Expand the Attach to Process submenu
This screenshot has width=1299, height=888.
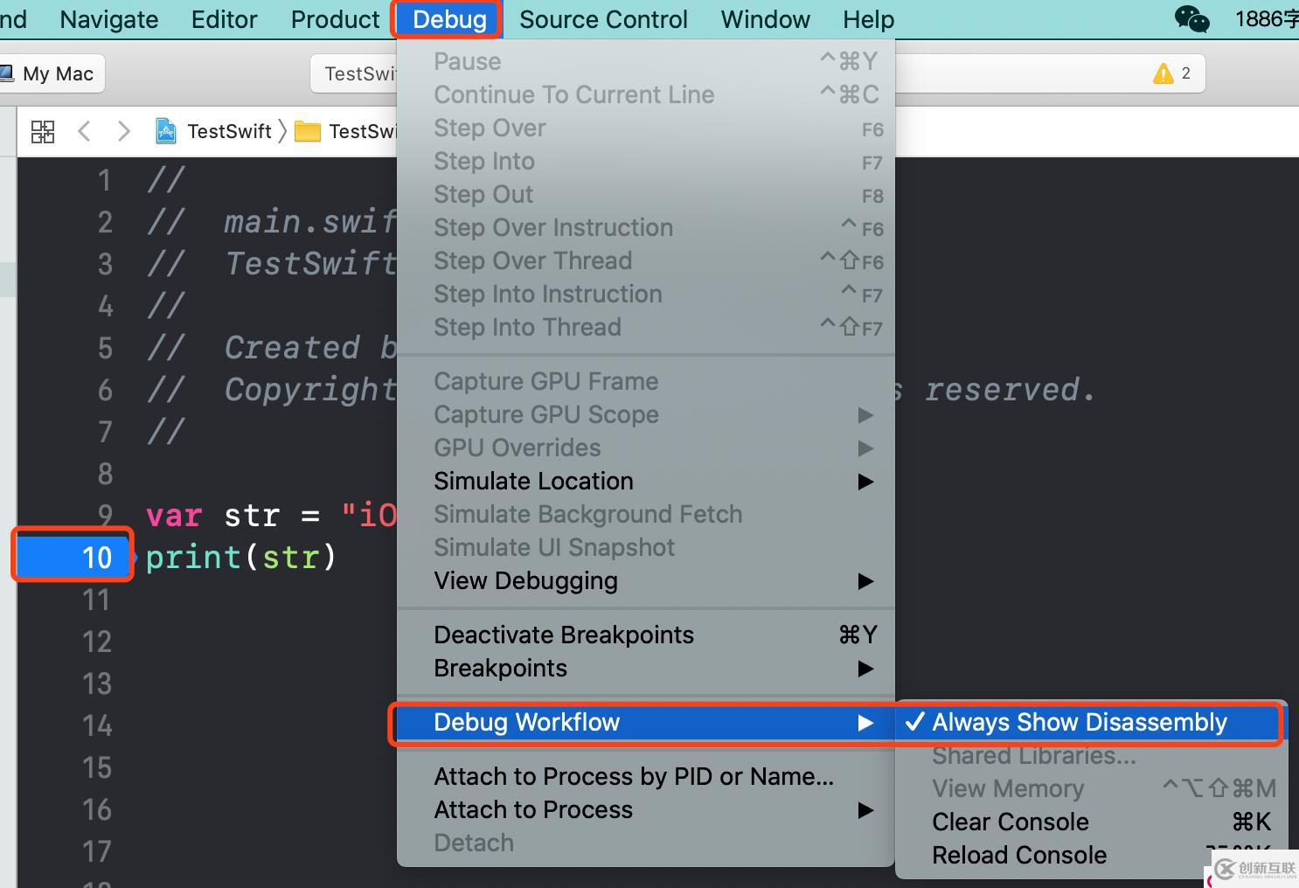click(645, 809)
